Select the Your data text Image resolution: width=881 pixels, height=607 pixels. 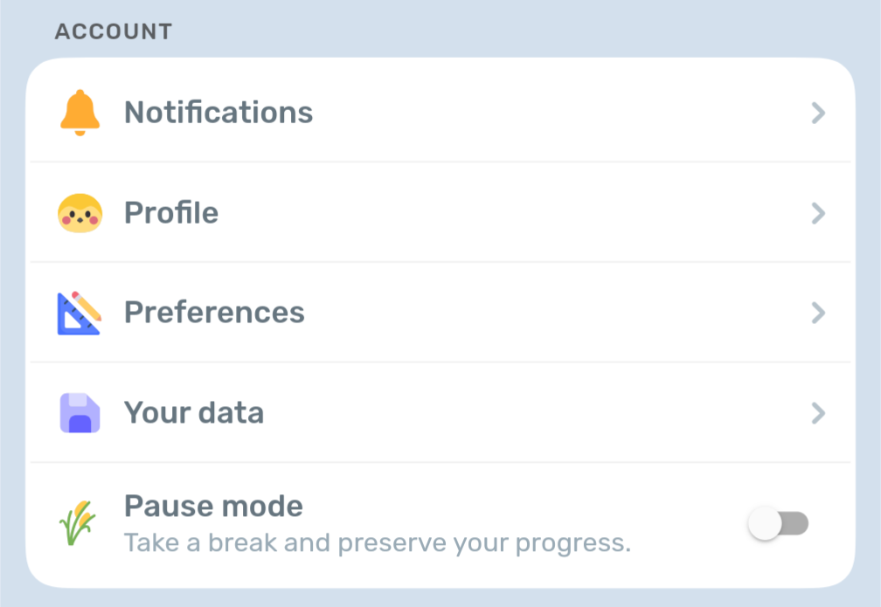[194, 412]
